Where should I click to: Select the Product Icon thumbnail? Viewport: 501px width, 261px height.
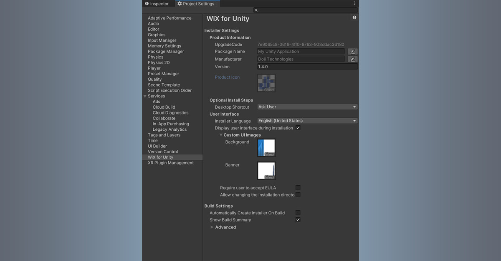(x=266, y=83)
